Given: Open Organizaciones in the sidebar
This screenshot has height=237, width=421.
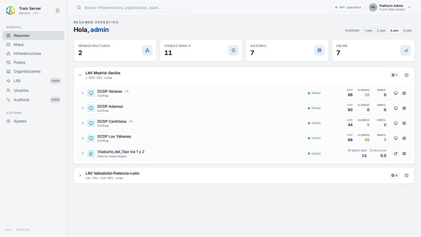Looking at the screenshot, I should [x=33, y=71].
